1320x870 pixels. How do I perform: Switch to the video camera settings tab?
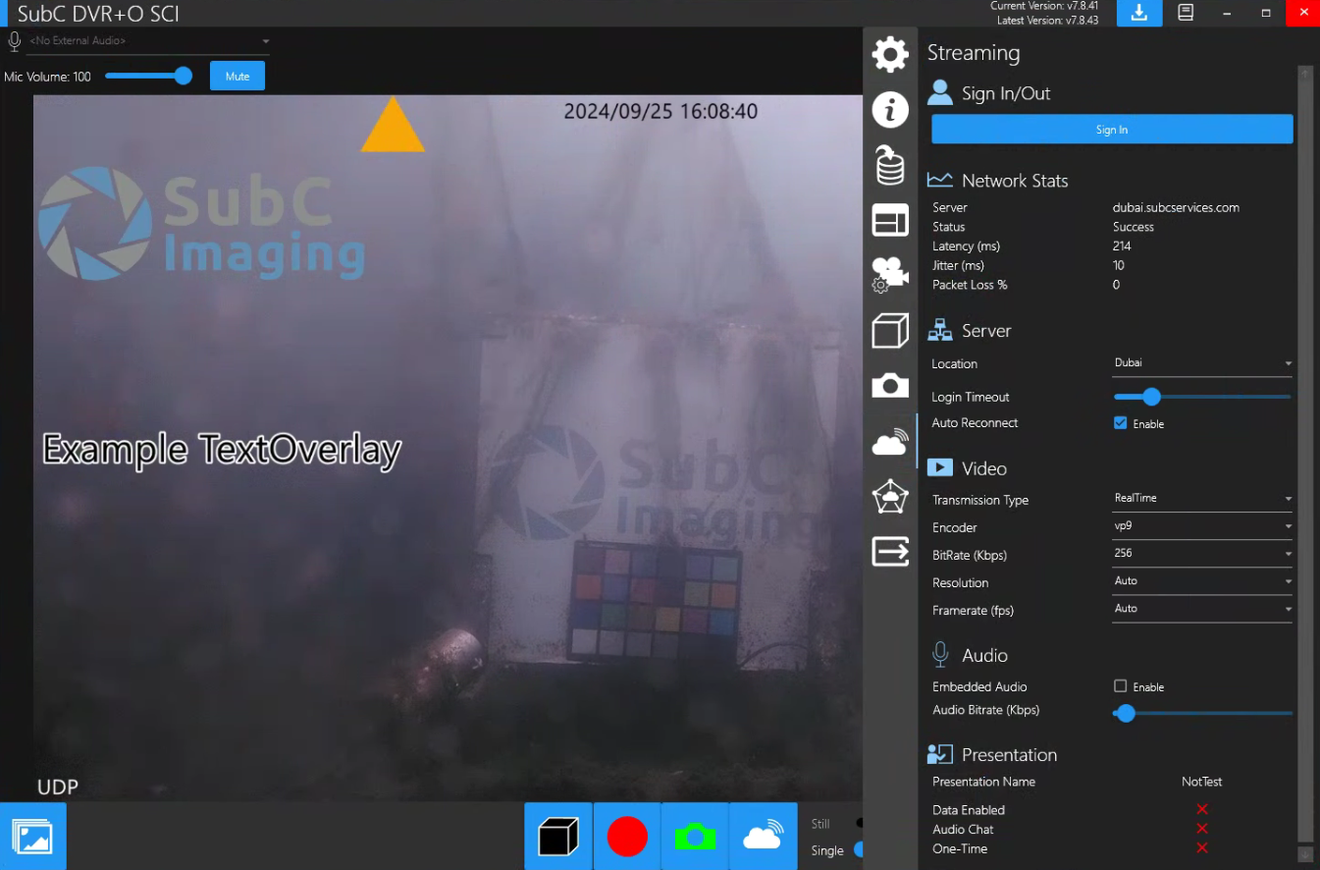point(890,275)
